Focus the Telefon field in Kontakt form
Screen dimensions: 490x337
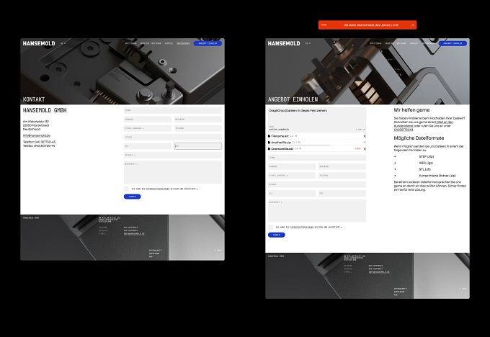click(198, 128)
